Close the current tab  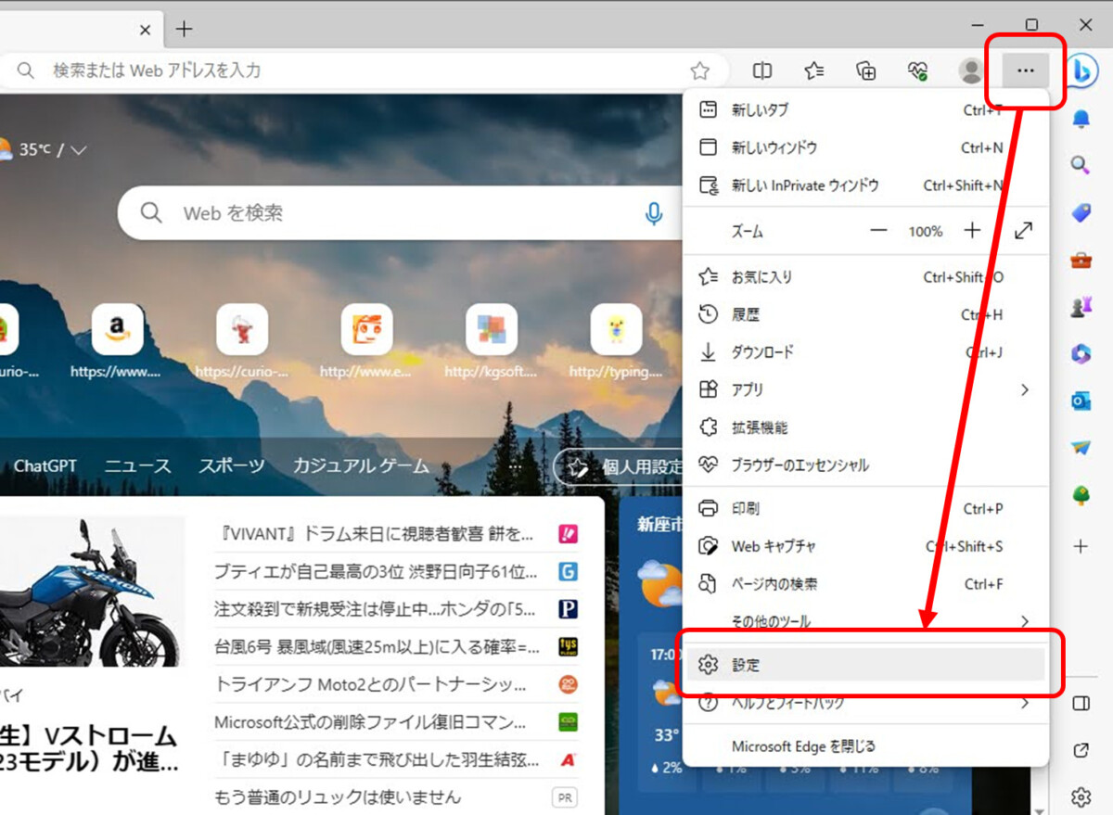[x=145, y=30]
